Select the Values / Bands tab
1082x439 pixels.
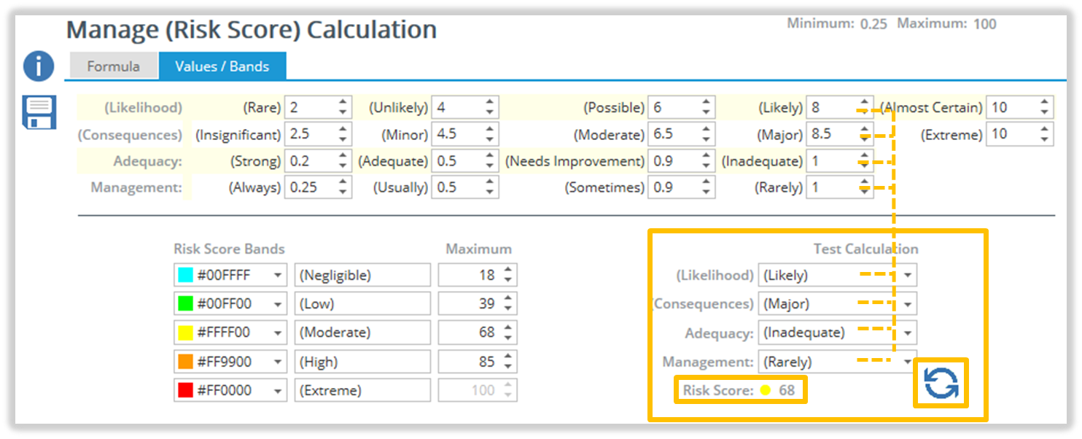(222, 66)
